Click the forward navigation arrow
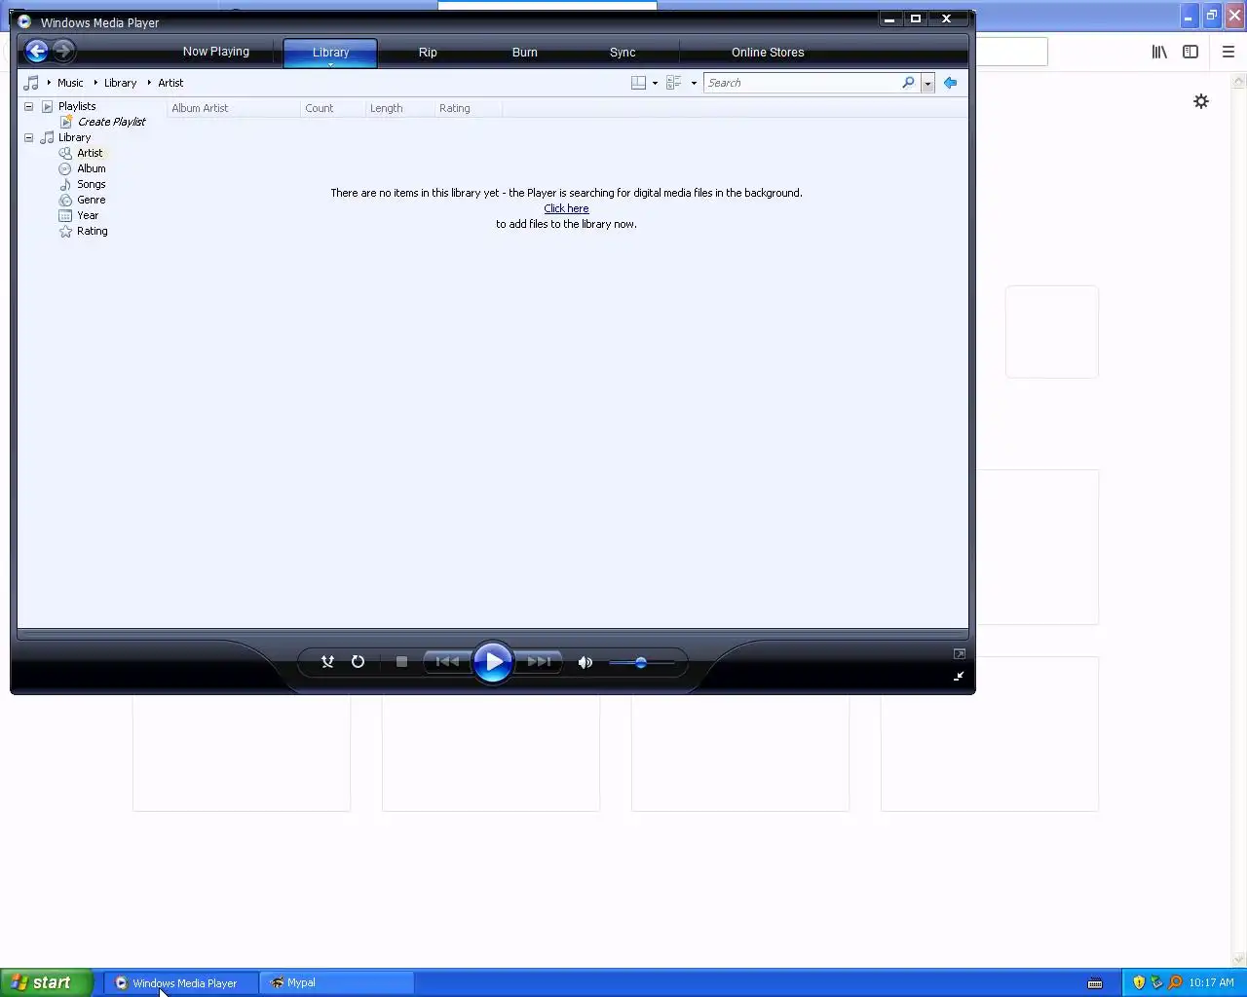Viewport: 1247px width, 997px height. pyautogui.click(x=63, y=51)
